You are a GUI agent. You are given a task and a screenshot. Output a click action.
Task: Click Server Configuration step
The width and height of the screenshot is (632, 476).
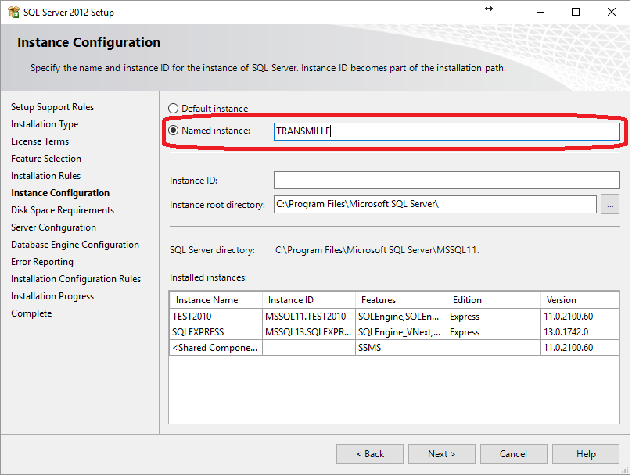coord(54,227)
